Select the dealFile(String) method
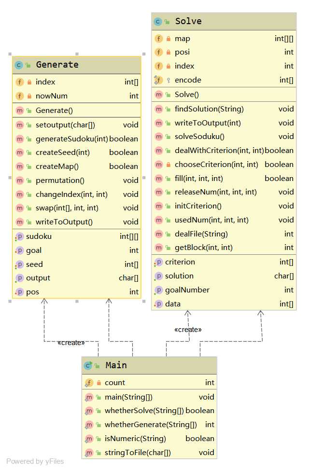309x471 pixels. 224,234
